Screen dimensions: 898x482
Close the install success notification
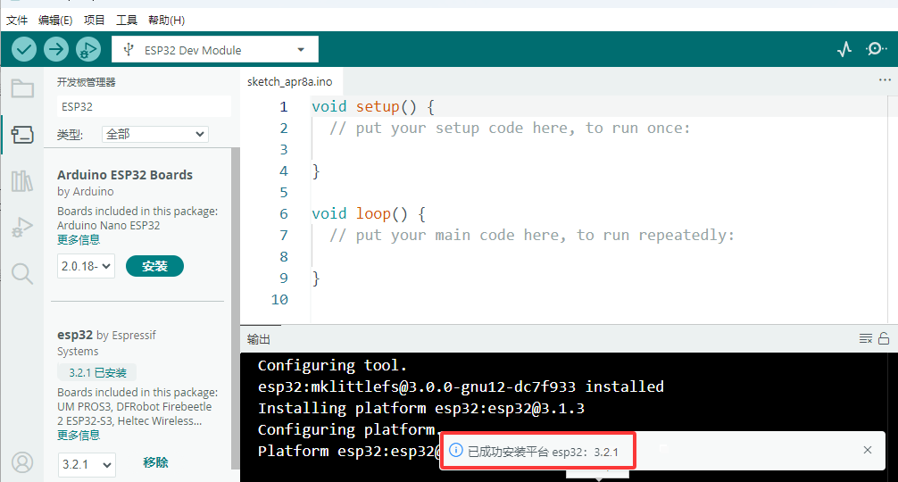868,450
